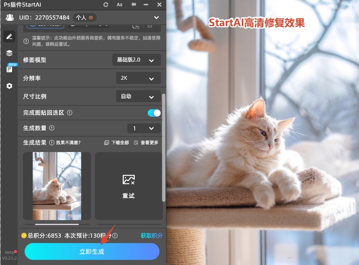Switch to the 个人 account tab
Screen dimensions: 359x265
point(84,17)
